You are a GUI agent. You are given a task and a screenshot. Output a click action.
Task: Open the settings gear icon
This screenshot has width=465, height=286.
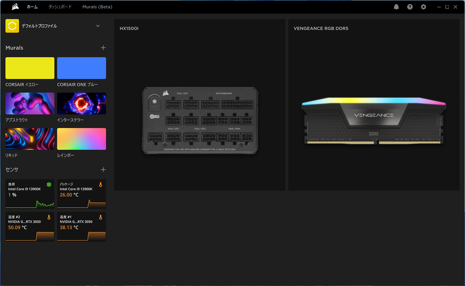423,7
